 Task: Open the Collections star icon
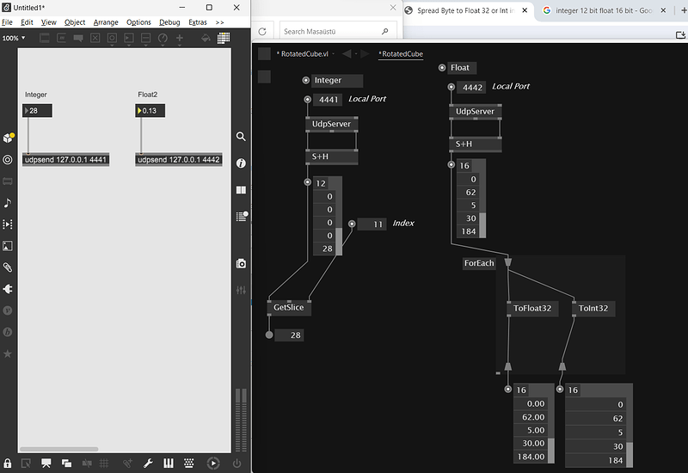[8, 353]
